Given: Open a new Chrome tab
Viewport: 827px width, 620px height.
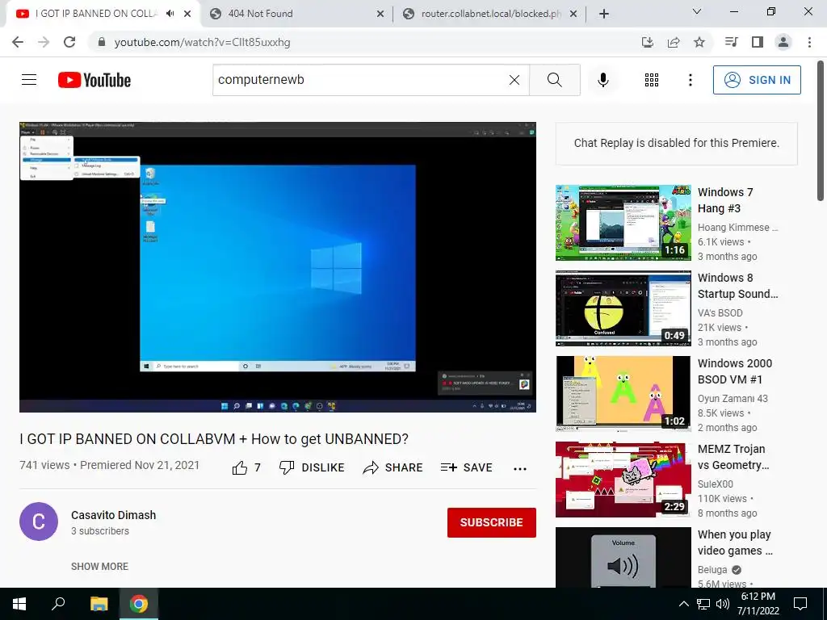Looking at the screenshot, I should pos(604,14).
